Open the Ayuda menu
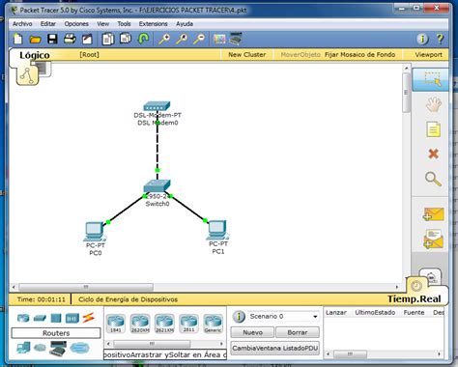Screen dimensions: 458x367 tap(185, 24)
